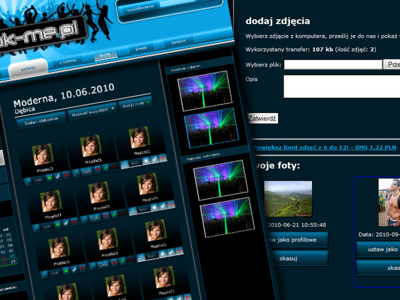Click the 2010-06-21 10:55:48 timestamp
Viewport: 400px width, 300px height.
pyautogui.click(x=297, y=225)
